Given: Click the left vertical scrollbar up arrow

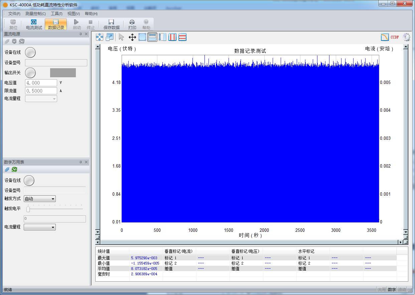Looking at the screenshot, I should 98,47.
